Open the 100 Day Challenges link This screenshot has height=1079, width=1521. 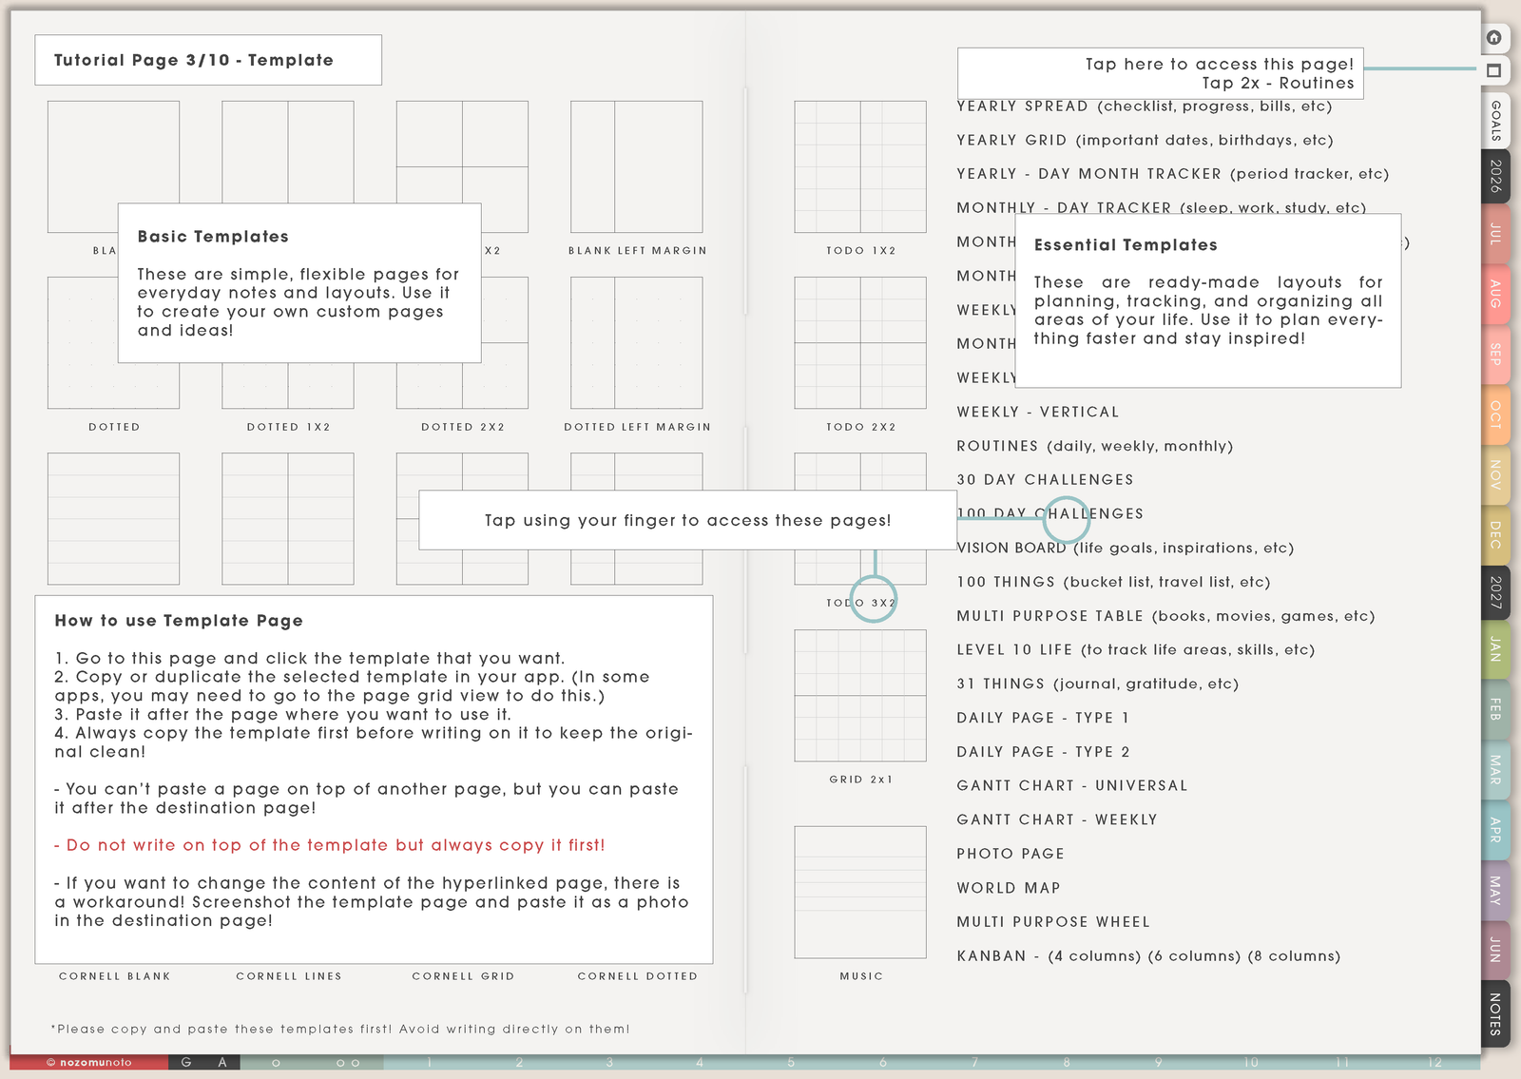tap(1050, 513)
